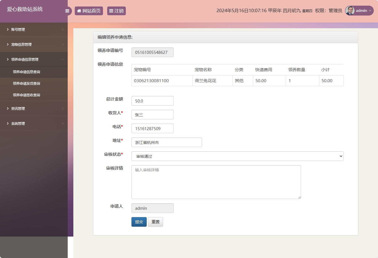Open the admin user dropdown at top right

[362, 11]
